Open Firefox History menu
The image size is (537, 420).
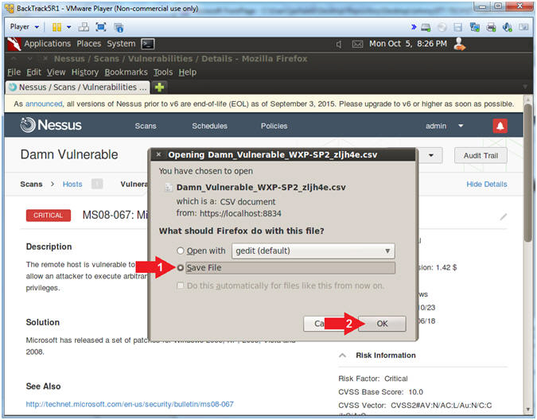tap(85, 72)
